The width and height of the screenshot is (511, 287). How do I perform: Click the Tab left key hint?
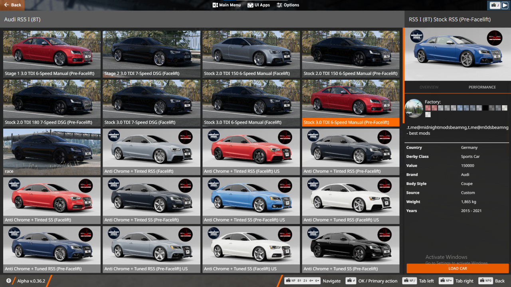pos(410,281)
